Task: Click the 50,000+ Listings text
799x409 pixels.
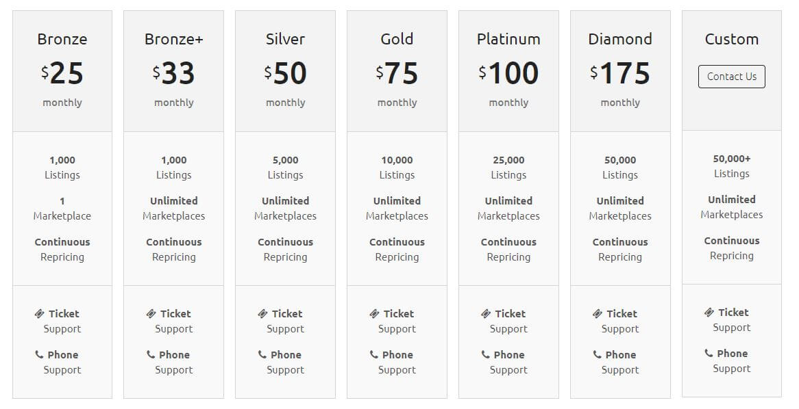Action: pyautogui.click(x=732, y=166)
